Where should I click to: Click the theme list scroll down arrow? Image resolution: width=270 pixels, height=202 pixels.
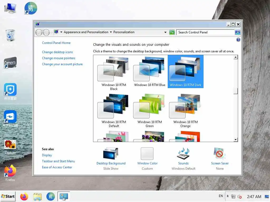(235, 140)
